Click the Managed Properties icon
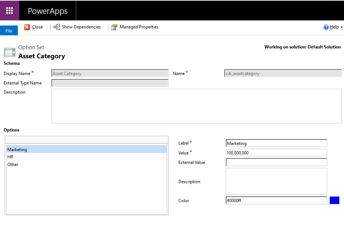 tap(114, 27)
